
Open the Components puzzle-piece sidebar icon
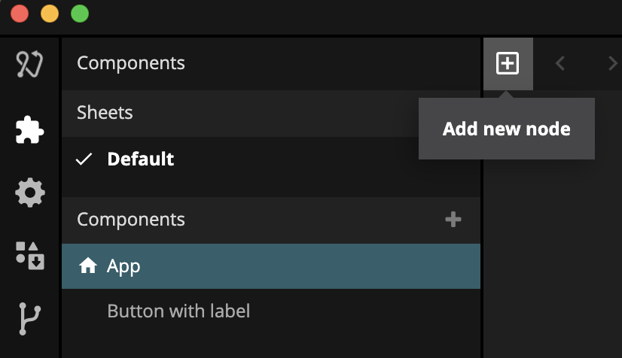(29, 129)
